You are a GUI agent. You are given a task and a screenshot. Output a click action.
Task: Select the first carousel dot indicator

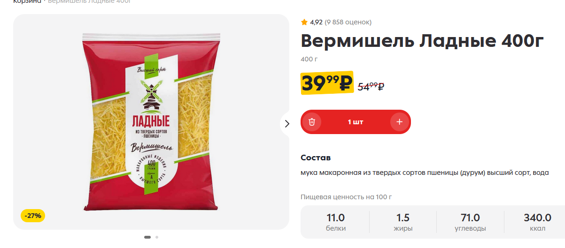pos(147,237)
